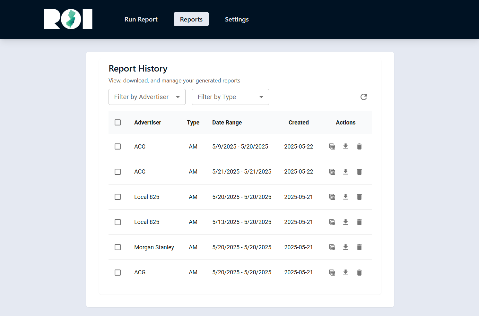Click the Created column header
Viewport: 479px width, 316px height.
[x=299, y=123]
